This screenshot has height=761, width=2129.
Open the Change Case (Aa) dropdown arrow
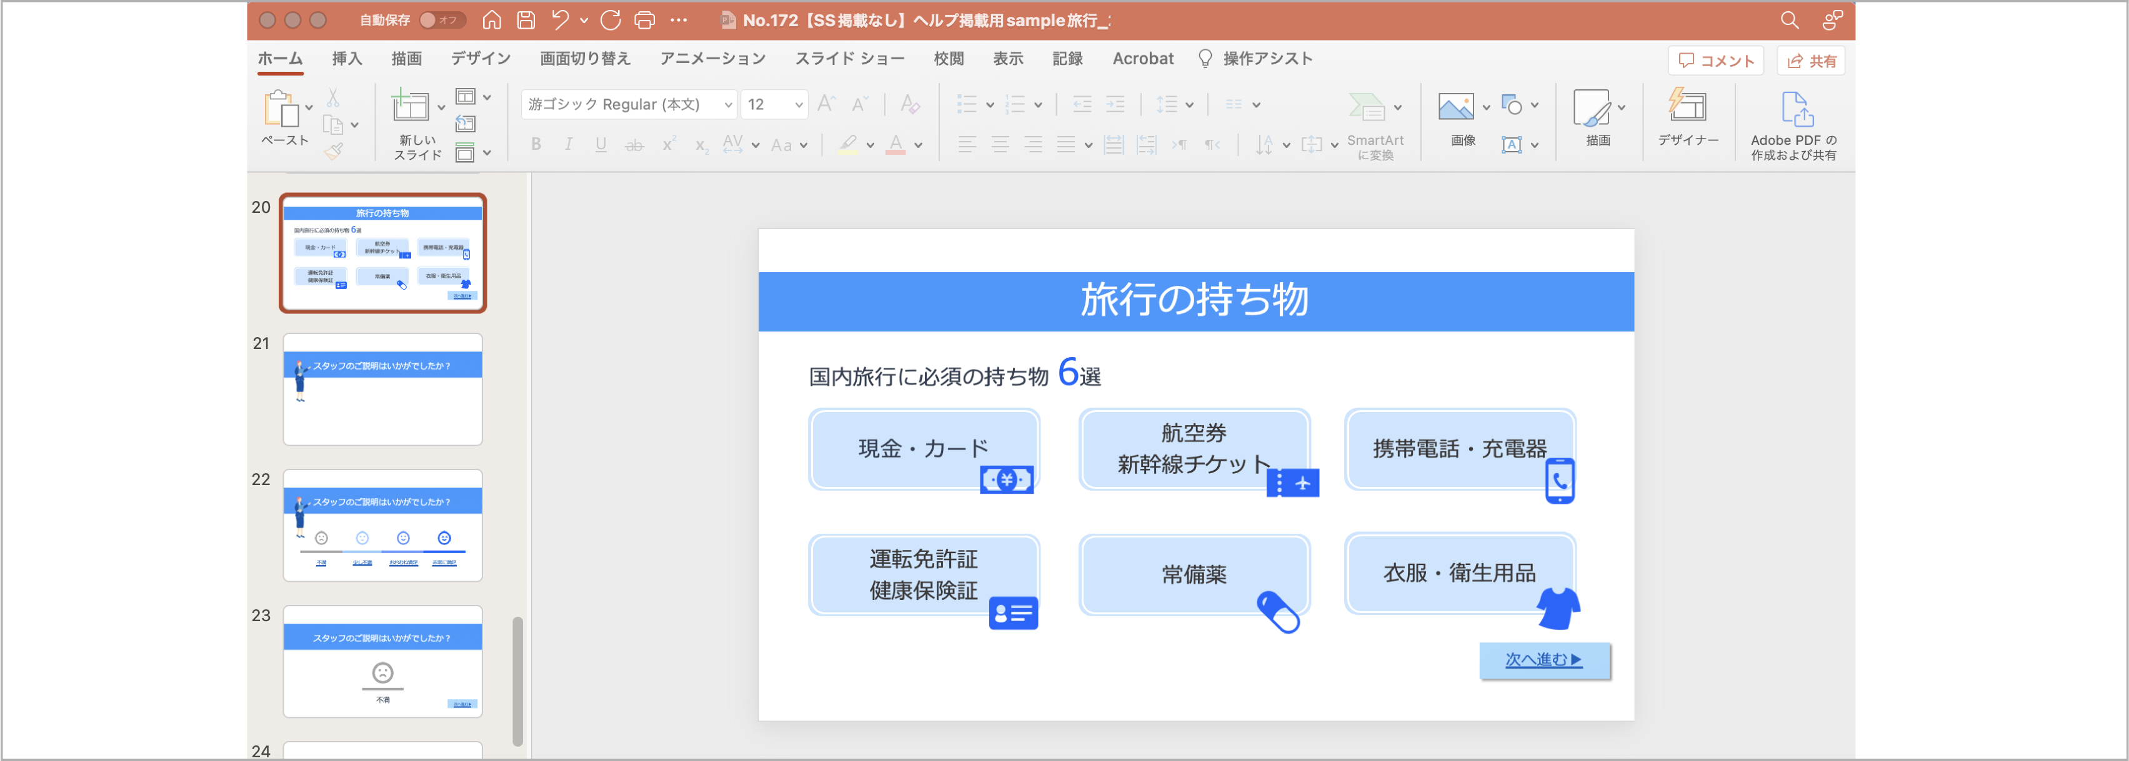[x=804, y=145]
